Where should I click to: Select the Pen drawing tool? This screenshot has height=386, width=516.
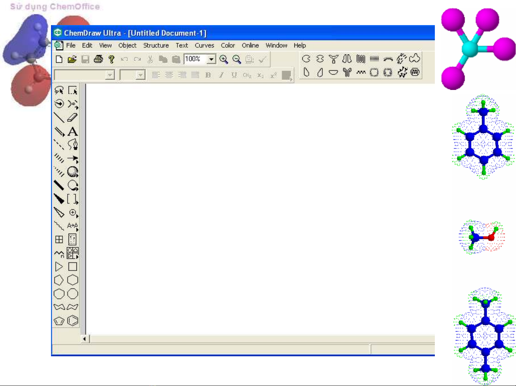coord(73,145)
